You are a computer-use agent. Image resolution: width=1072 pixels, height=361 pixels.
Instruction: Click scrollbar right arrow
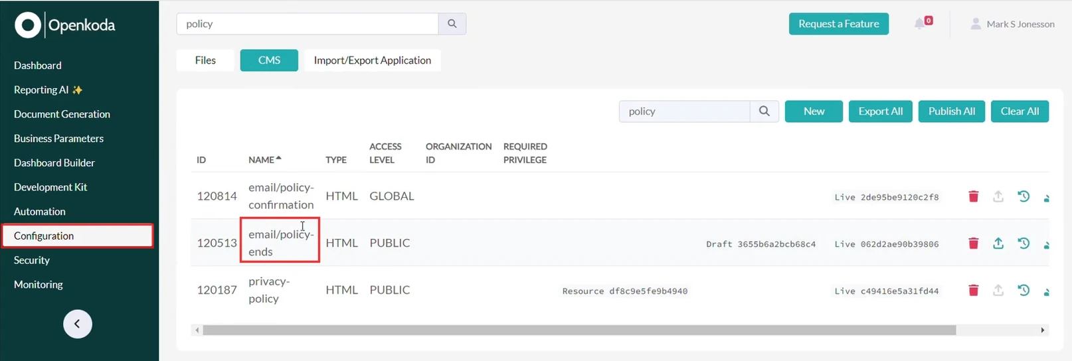point(1042,330)
